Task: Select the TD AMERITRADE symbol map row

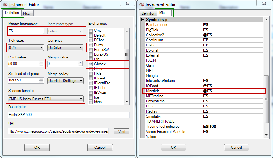Action: point(204,121)
